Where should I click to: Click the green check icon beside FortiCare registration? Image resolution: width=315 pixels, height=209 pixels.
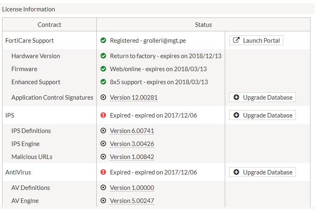pyautogui.click(x=103, y=40)
